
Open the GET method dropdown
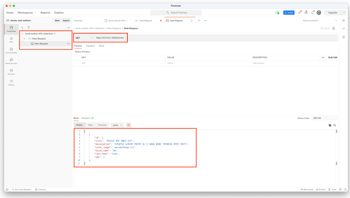pos(84,38)
